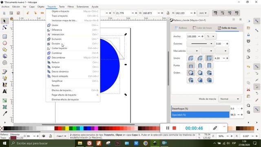Open the end marker dropdown
This screenshot has height=147, width=261.
(x=222, y=51)
